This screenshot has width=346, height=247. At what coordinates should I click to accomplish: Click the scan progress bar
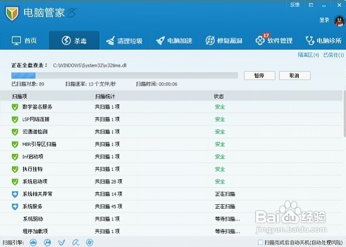coord(125,75)
